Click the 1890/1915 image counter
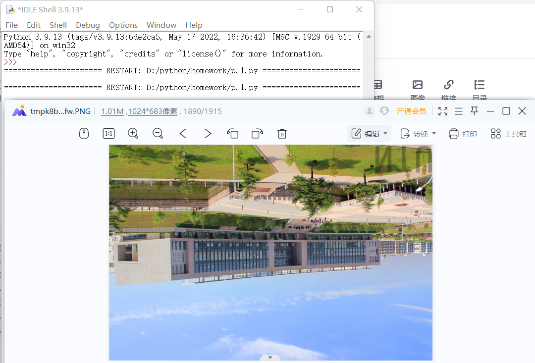535x363 pixels. pos(203,111)
